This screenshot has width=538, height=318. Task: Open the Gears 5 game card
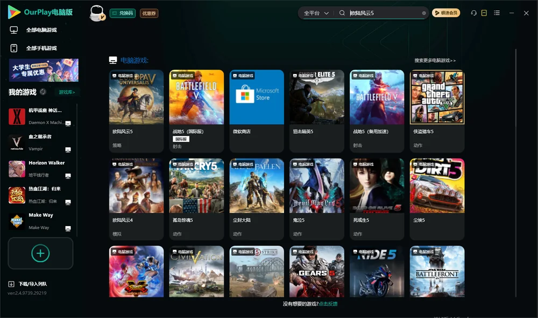tap(317, 271)
